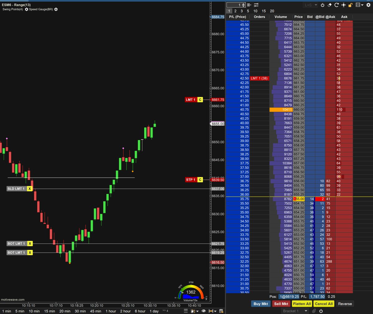Select quantity preset 15
Viewport: 373px width, 314px height.
click(x=264, y=11)
